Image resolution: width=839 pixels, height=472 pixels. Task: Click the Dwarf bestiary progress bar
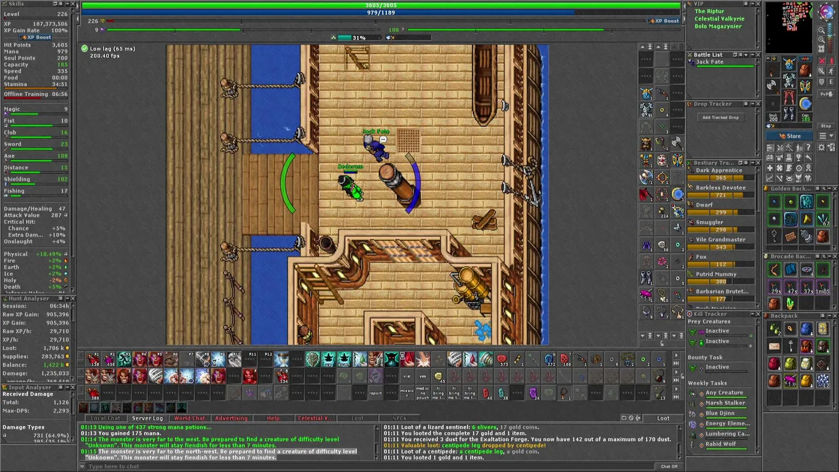click(x=721, y=212)
